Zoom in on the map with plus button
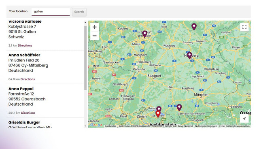 (94, 27)
